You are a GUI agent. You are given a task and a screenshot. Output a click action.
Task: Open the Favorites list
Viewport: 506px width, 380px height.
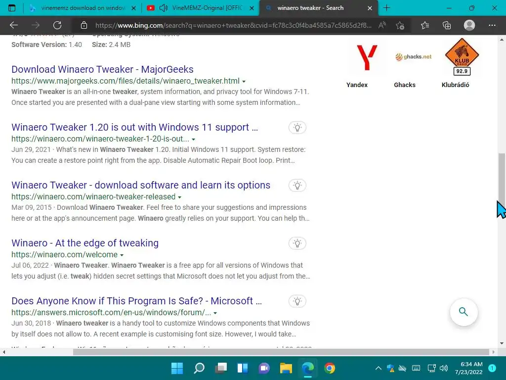[425, 25]
